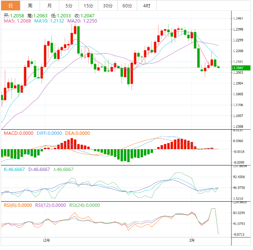The image size is (253, 250).
Task: Click the DEA value label
Action: coord(77,133)
